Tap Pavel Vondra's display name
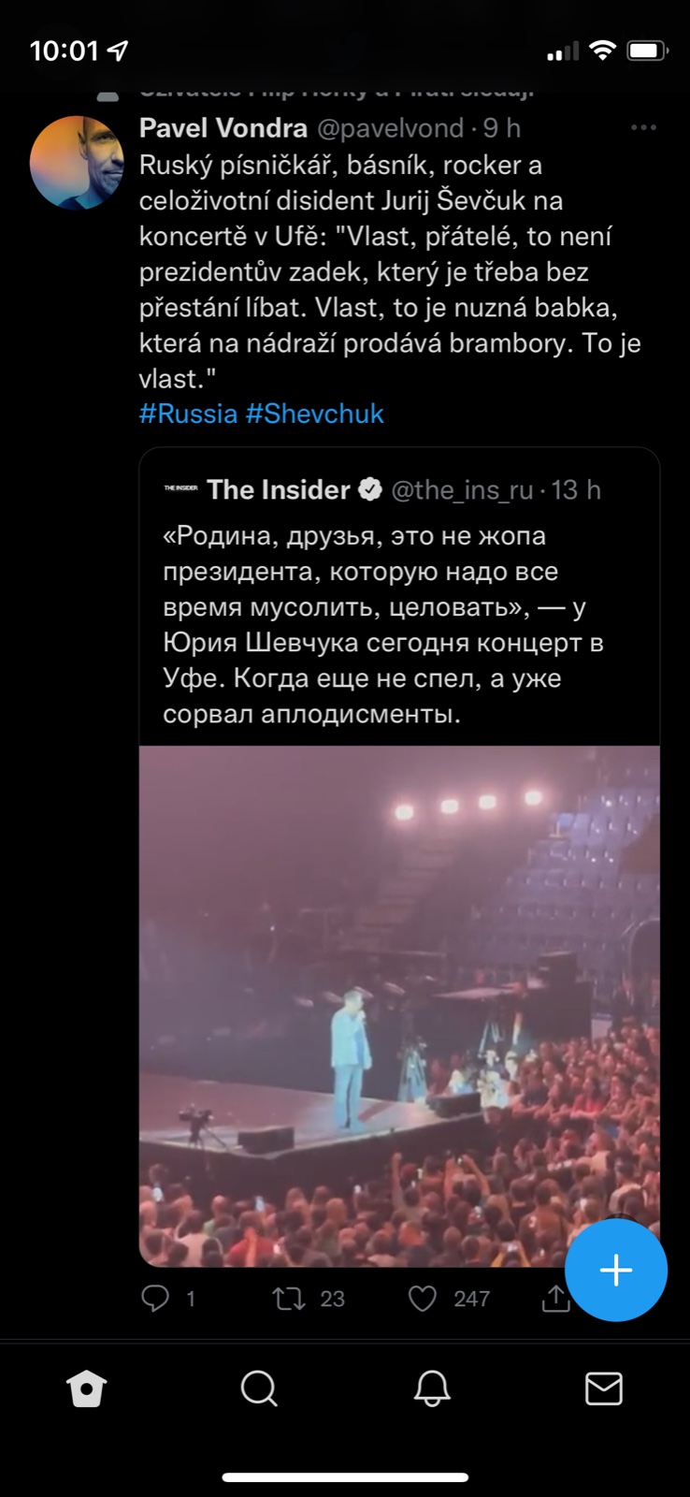690x1497 pixels. 223,127
